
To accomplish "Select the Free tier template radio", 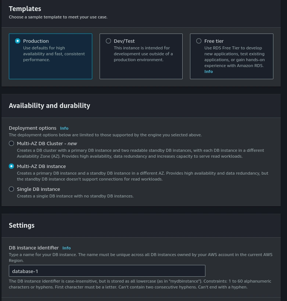I will tap(199, 41).
